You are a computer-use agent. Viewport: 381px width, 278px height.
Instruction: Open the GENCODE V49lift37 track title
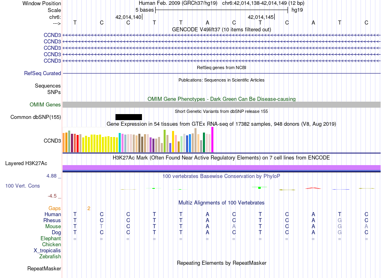click(x=221, y=29)
